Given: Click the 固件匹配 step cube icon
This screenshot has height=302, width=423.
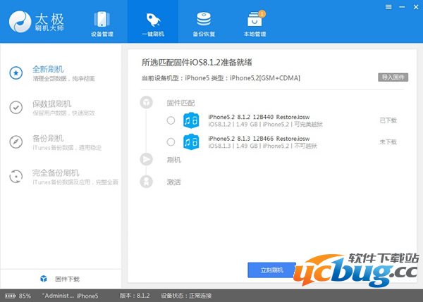Looking at the screenshot, I should 146,102.
